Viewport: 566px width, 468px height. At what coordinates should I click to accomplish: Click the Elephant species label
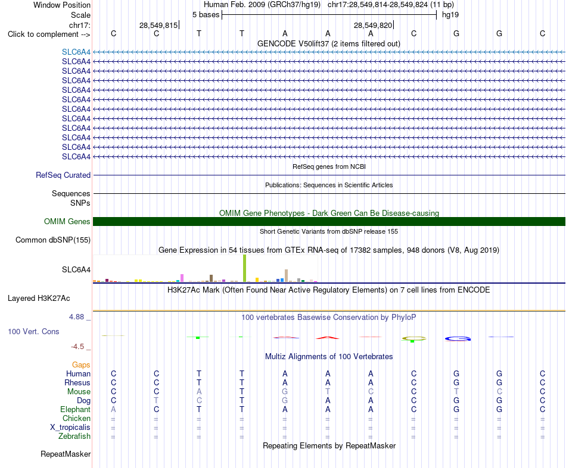tap(75, 410)
